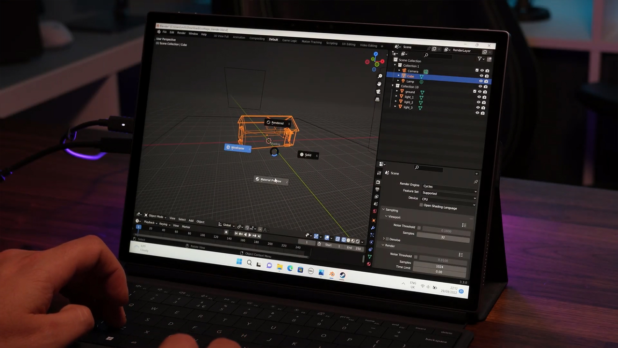Screen dimensions: 618x348
Task: Switch to the Scripting workspace tab
Action: [332, 43]
